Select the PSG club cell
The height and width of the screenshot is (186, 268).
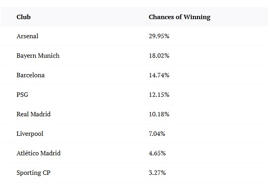22,95
